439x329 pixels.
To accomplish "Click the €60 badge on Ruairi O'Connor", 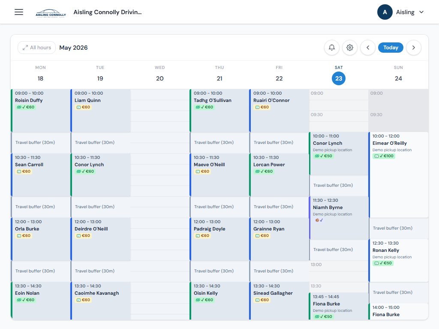I will click(262, 107).
